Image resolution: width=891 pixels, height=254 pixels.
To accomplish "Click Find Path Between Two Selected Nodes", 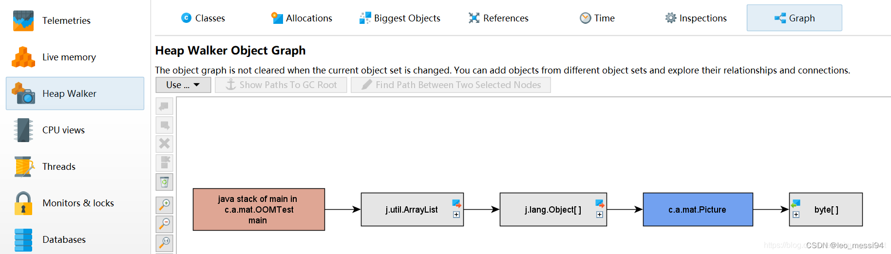I will pos(451,85).
